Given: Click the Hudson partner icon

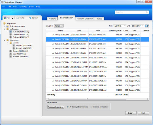Looking at the screenshot, I should [x=11, y=57].
